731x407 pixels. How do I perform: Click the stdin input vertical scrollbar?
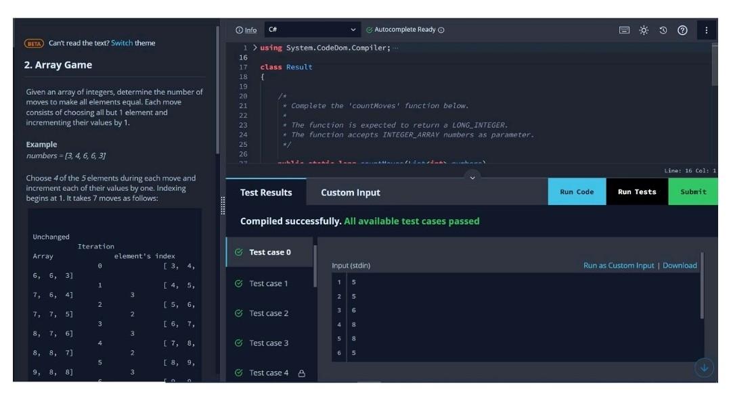pos(702,287)
